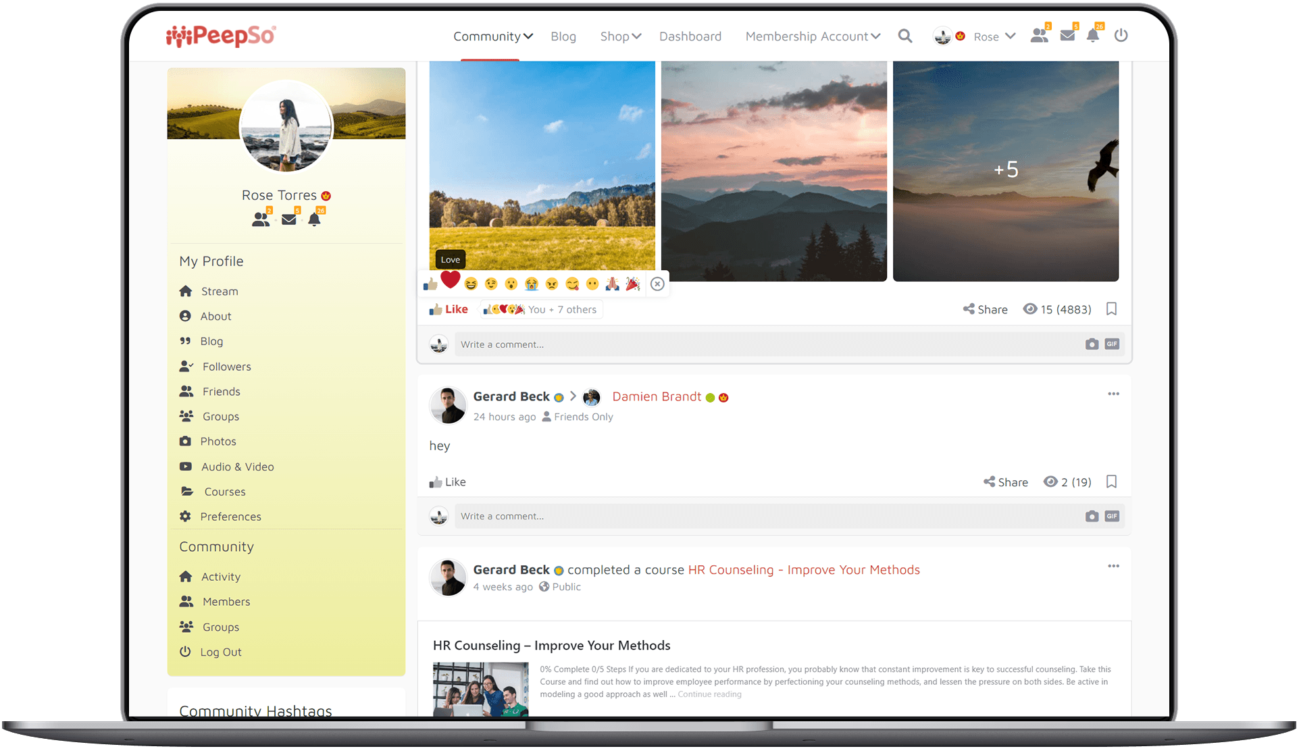Like Gerard Beck's 'hey' post
1299x755 pixels.
[447, 482]
